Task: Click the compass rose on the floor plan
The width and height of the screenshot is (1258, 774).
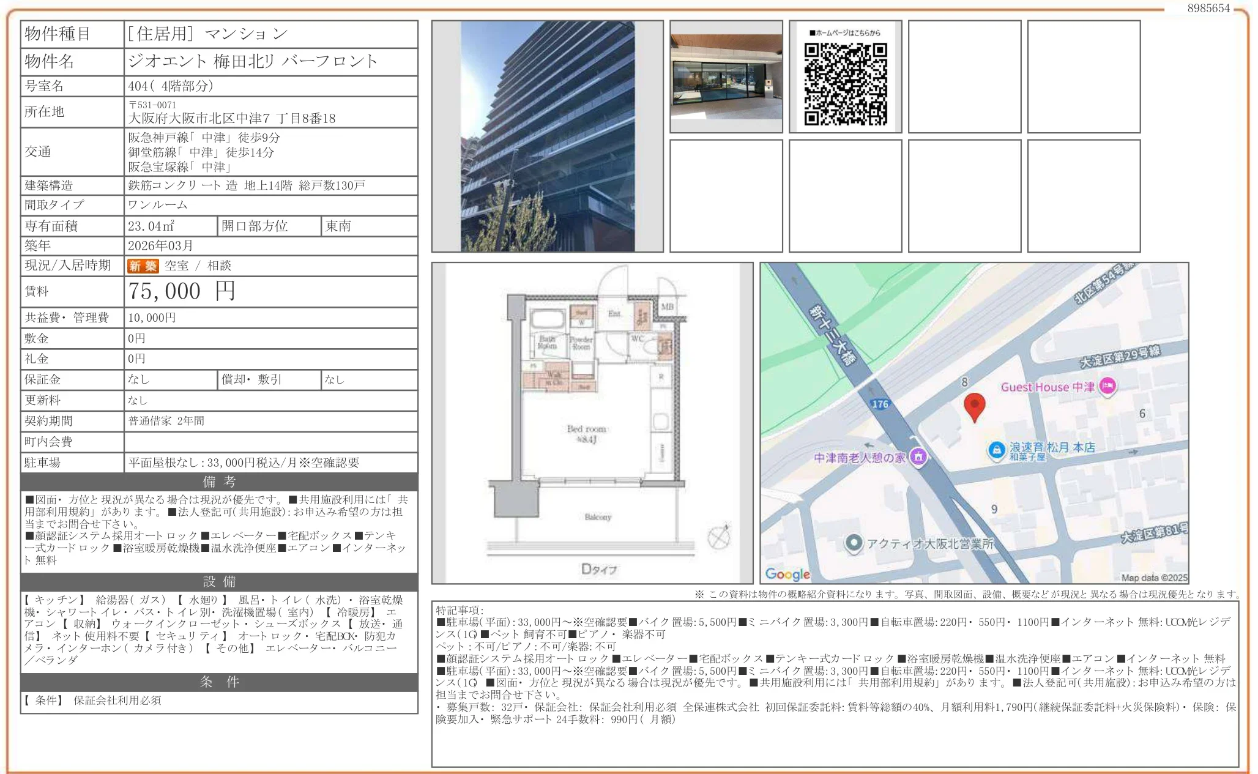Action: (719, 538)
